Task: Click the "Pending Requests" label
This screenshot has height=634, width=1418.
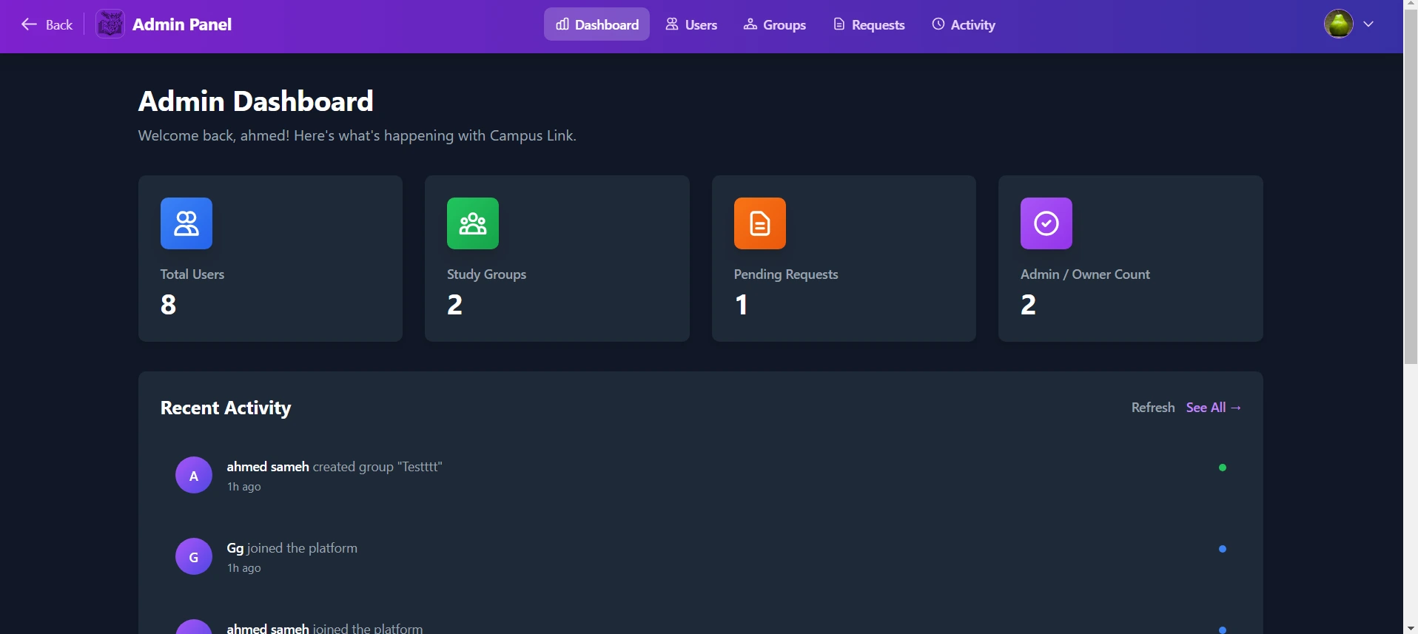Action: 786,274
